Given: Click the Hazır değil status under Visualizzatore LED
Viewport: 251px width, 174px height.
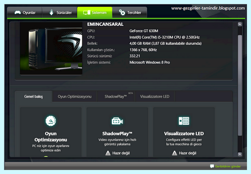Looking at the screenshot, I should tap(187, 153).
